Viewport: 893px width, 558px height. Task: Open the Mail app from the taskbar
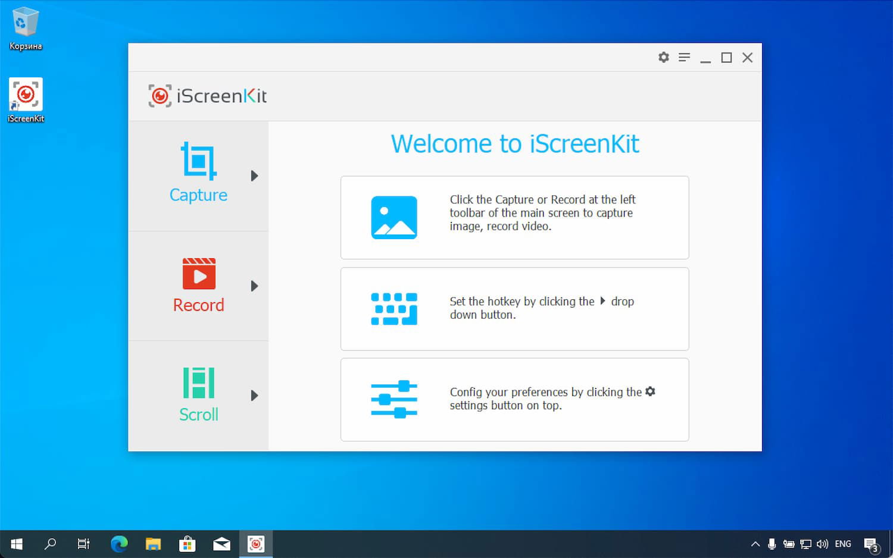[221, 544]
